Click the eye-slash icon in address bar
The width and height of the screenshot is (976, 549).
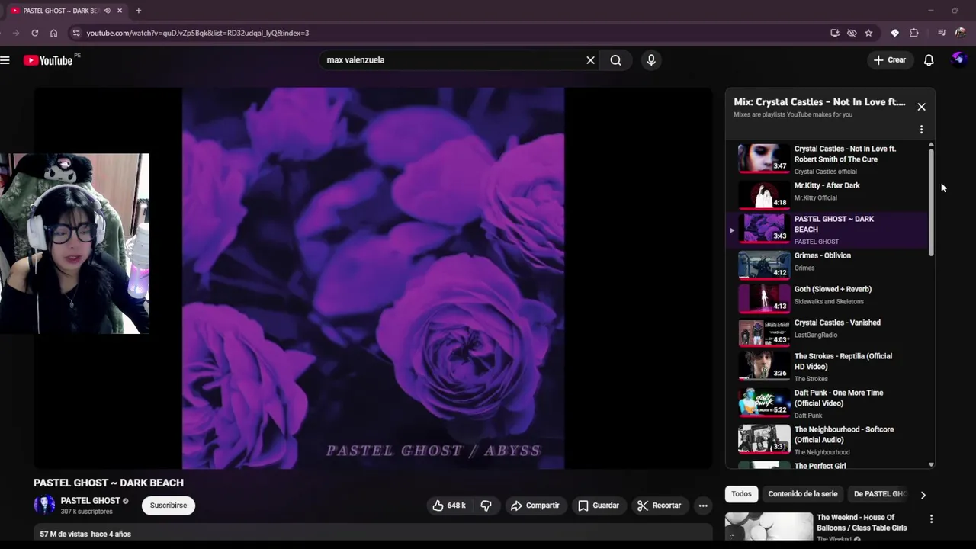(x=852, y=33)
